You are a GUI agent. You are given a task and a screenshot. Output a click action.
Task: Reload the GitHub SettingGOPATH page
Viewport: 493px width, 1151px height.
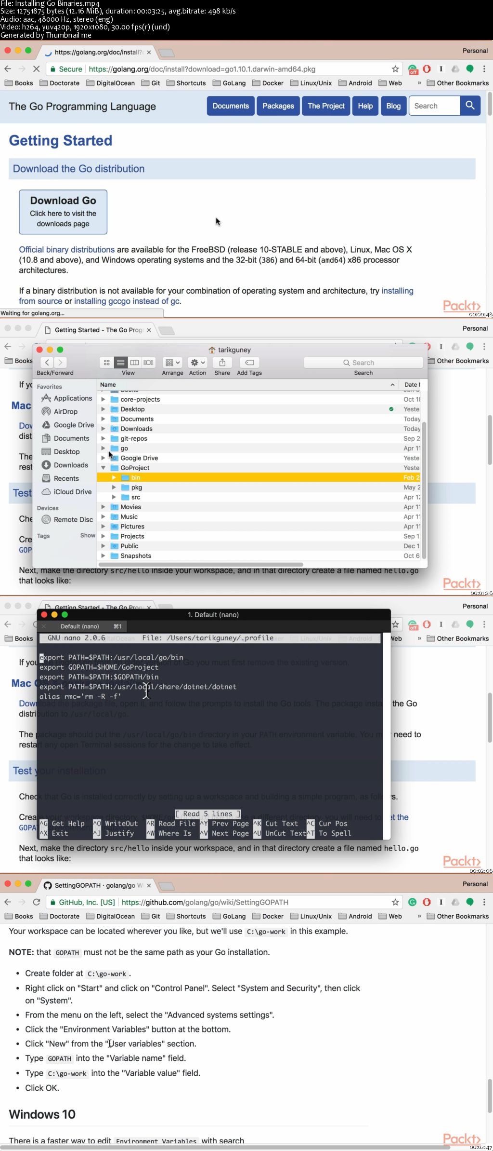pyautogui.click(x=36, y=902)
